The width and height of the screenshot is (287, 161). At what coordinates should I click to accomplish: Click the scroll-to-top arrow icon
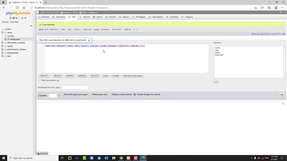[x=283, y=103]
